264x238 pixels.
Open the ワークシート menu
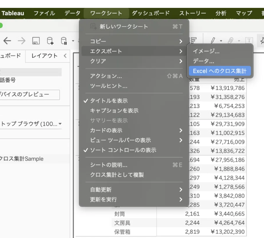[106, 13]
